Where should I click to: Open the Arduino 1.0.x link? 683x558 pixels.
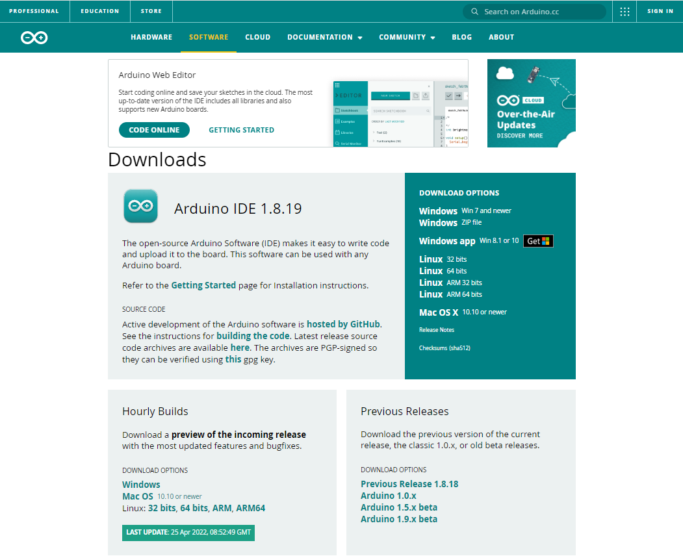click(x=389, y=496)
